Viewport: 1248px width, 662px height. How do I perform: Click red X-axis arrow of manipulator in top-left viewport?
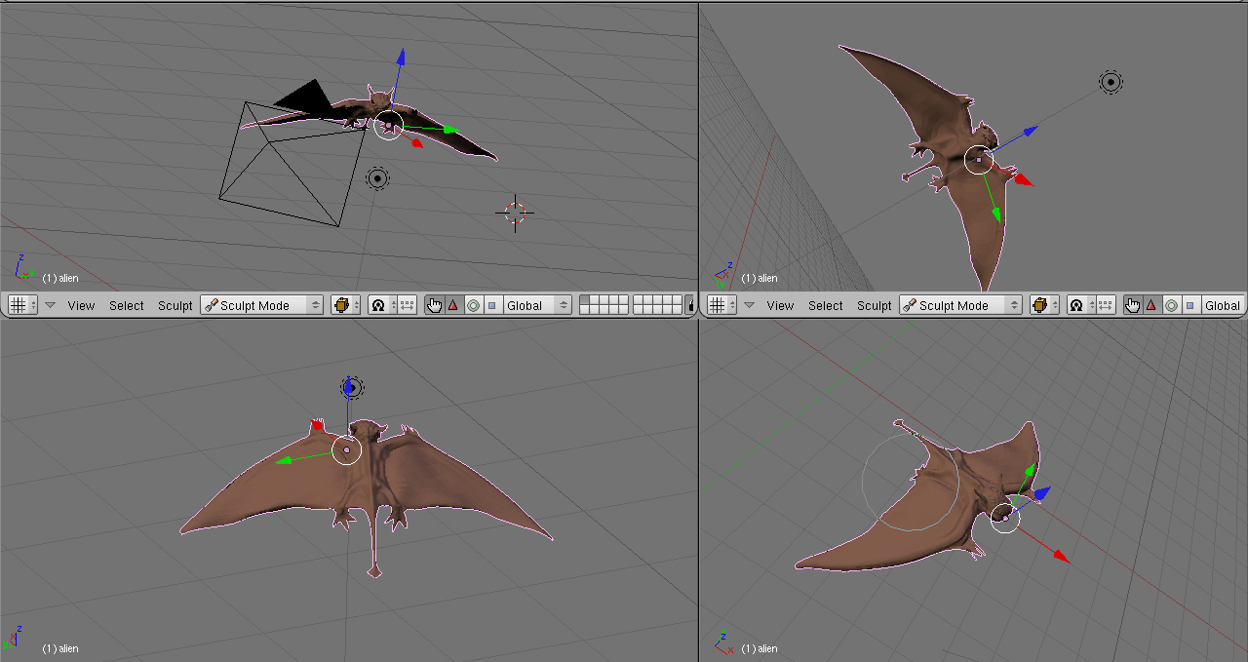[416, 142]
